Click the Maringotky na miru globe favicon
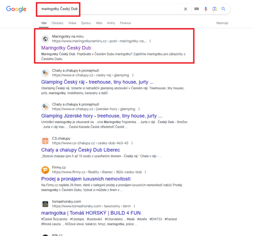 [x=46, y=39]
